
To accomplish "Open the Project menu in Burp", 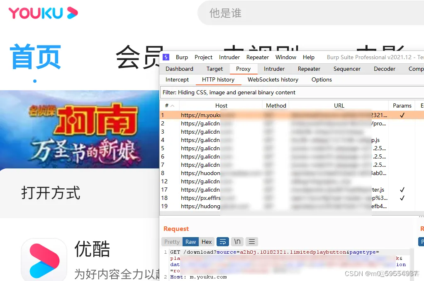I will tap(203, 57).
